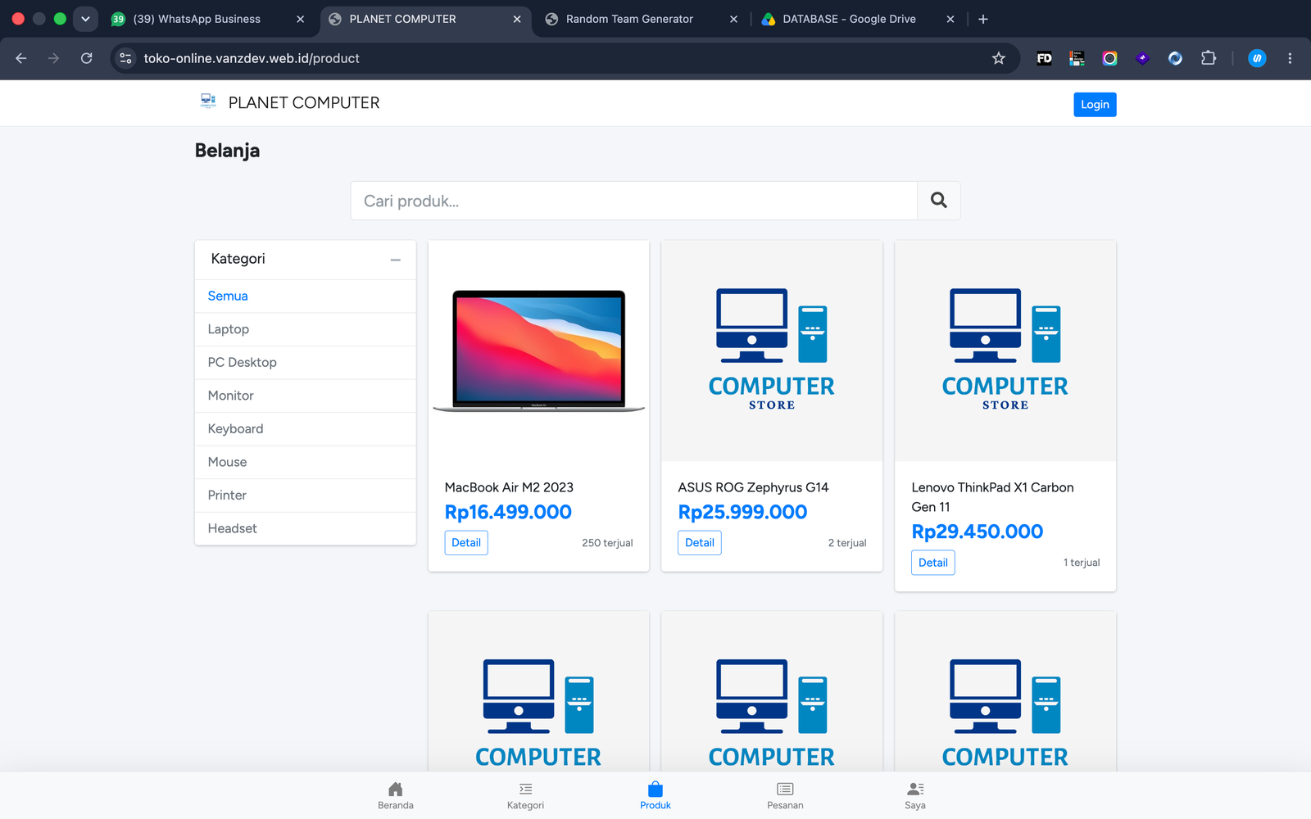This screenshot has width=1311, height=819.
Task: Switch to the WhatsApp Business tab
Action: tap(209, 19)
